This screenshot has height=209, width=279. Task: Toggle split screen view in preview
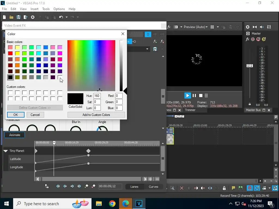(x=176, y=27)
